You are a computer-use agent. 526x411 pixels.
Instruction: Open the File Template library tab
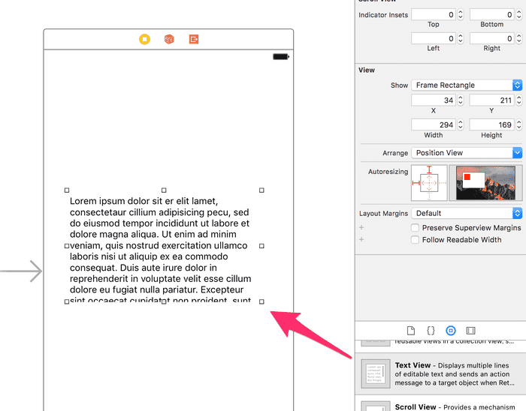[410, 330]
